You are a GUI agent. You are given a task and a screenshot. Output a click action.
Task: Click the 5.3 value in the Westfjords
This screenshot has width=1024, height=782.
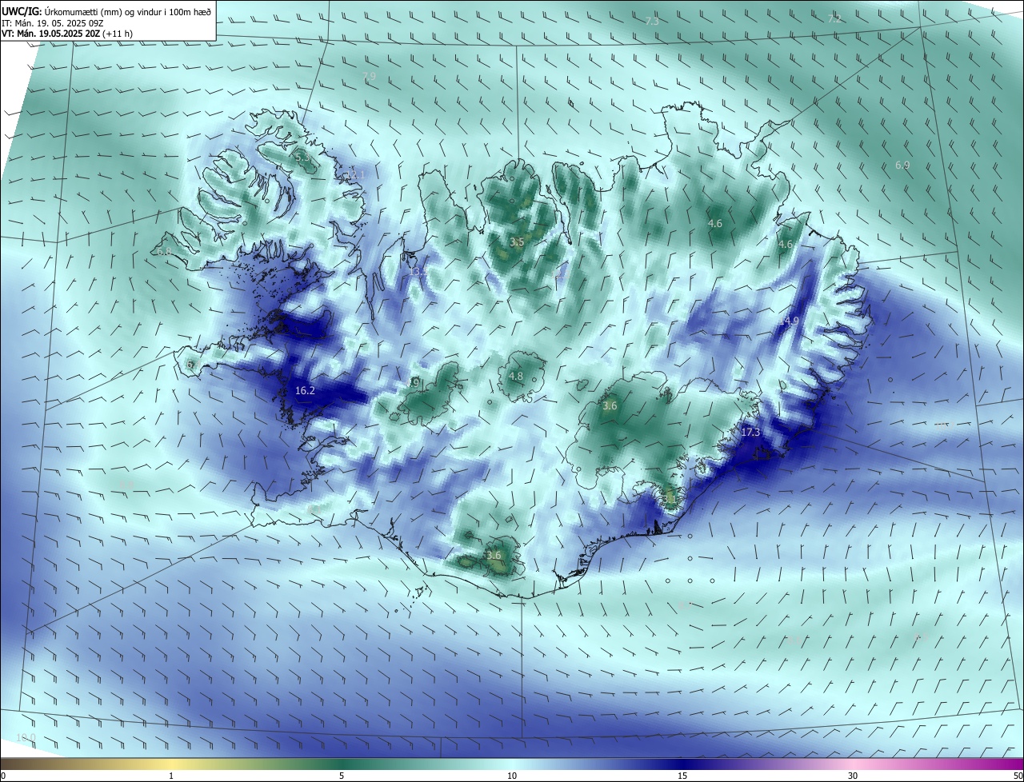tap(303, 158)
